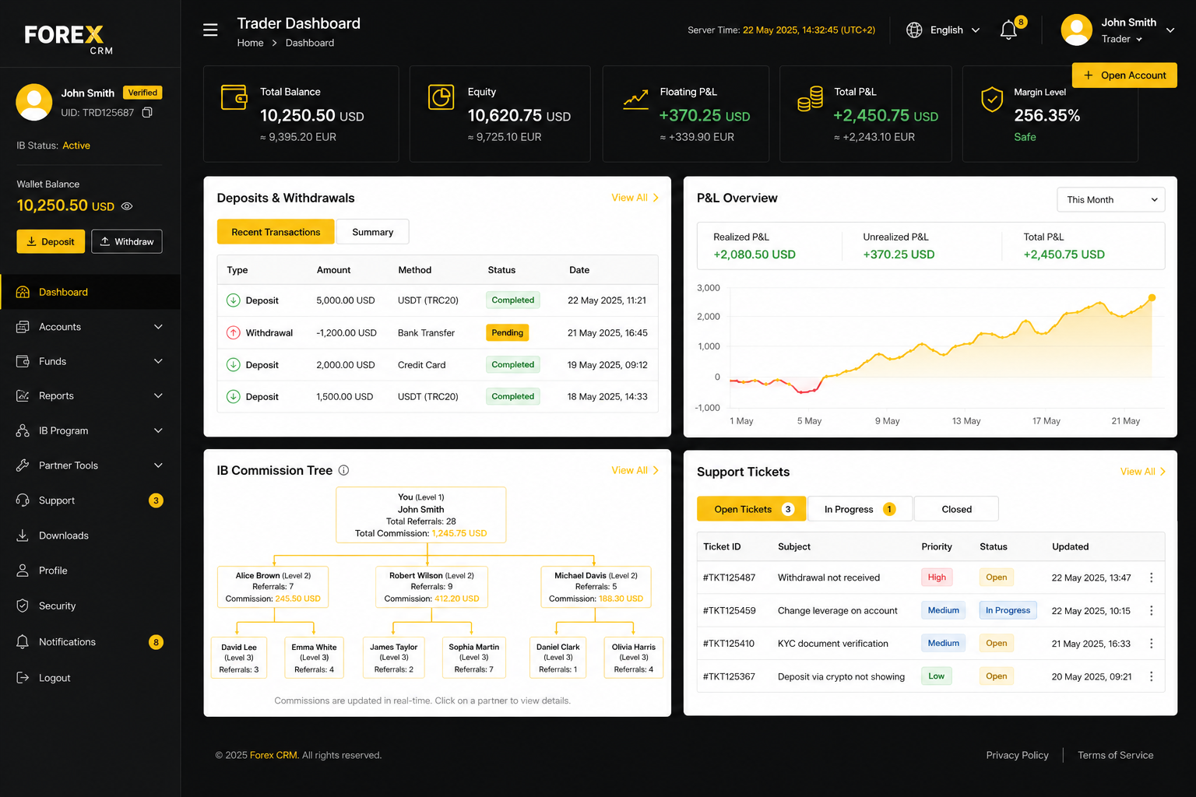The width and height of the screenshot is (1196, 797).
Task: Click the Home breadcrumb
Action: pos(250,43)
